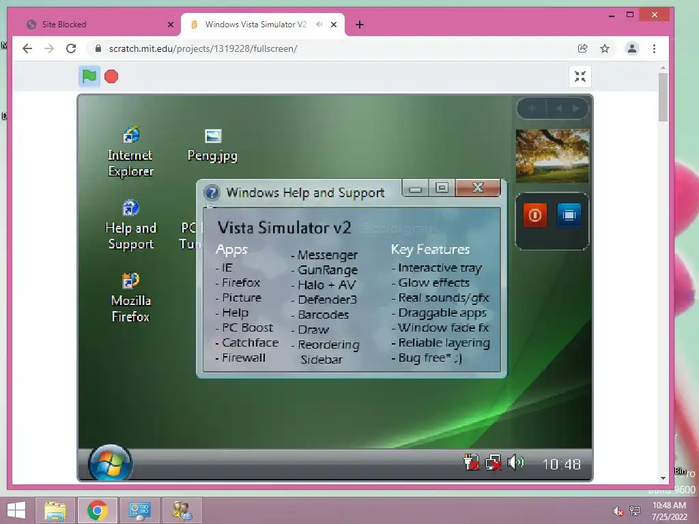Open File Explorer from the host taskbar
The width and height of the screenshot is (699, 524).
(55, 510)
